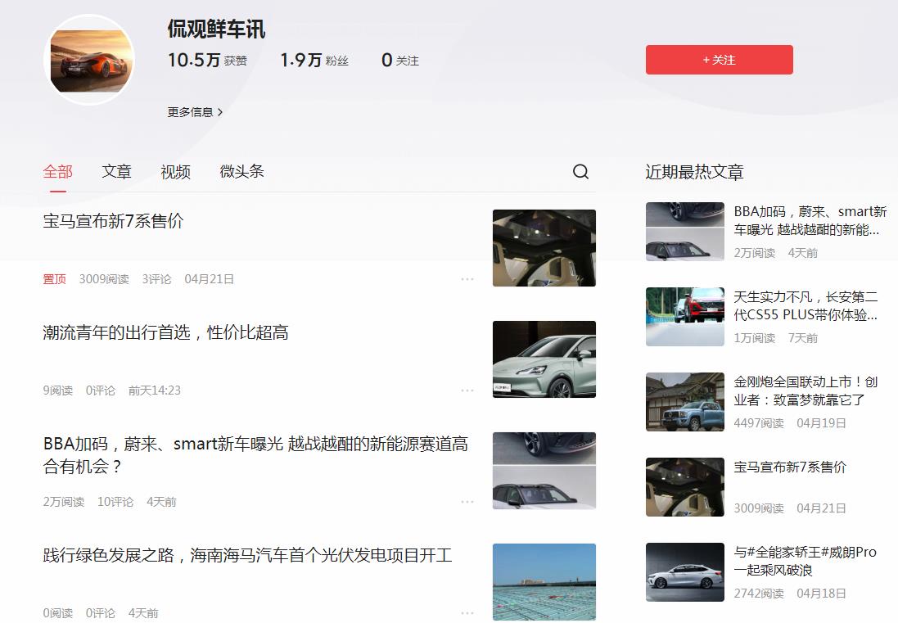Click 2742阅读 under 威朗Pro article
Viewport: 898px width, 623px height.
[x=759, y=594]
